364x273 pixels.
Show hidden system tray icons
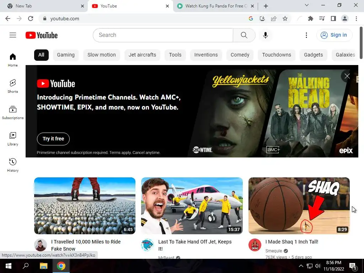301,266
